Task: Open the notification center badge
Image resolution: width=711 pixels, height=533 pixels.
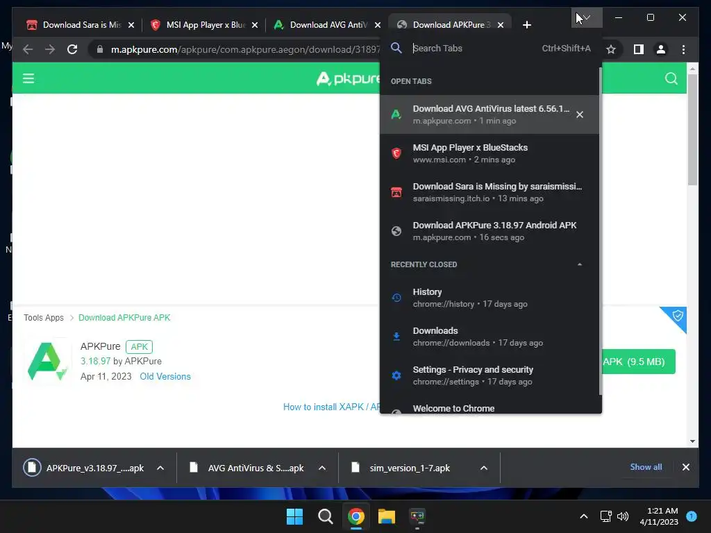Action: [692, 516]
